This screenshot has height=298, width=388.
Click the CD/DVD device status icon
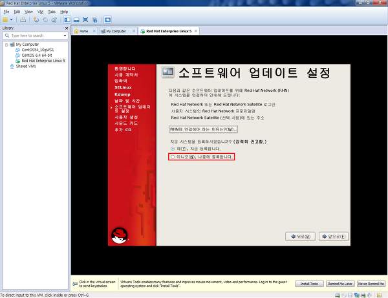coord(344,295)
